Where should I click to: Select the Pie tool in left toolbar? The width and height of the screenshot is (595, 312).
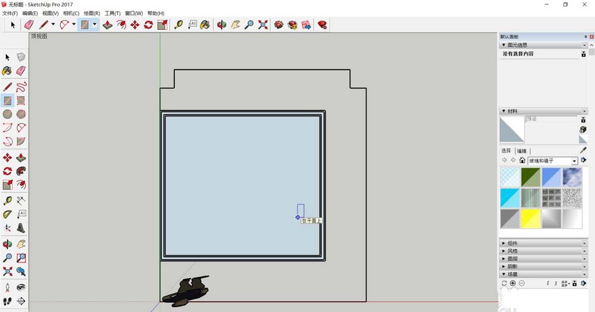pos(21,141)
